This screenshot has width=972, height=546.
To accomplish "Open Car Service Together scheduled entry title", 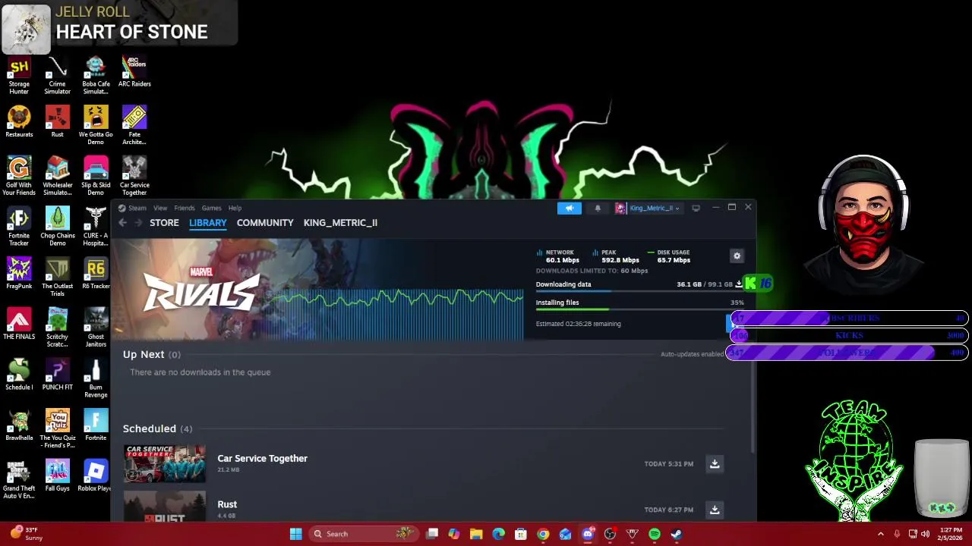I will click(x=262, y=458).
